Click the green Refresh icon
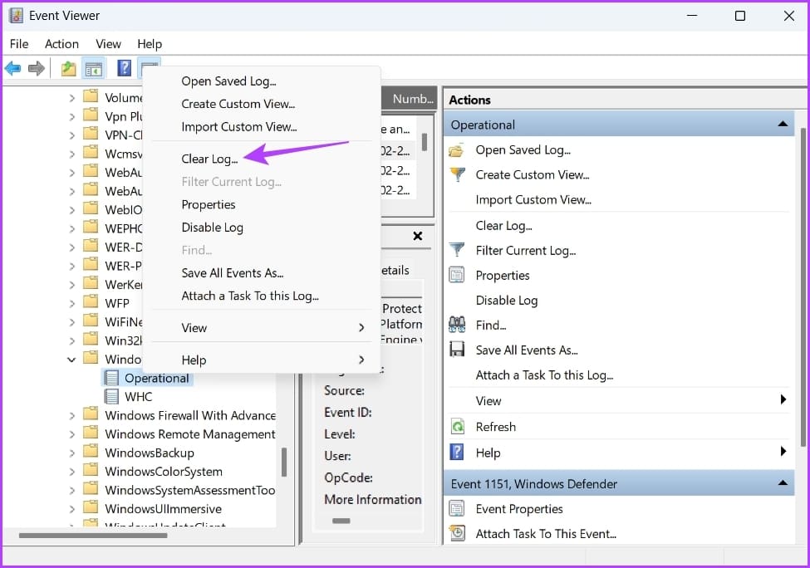The image size is (810, 568). coord(458,427)
